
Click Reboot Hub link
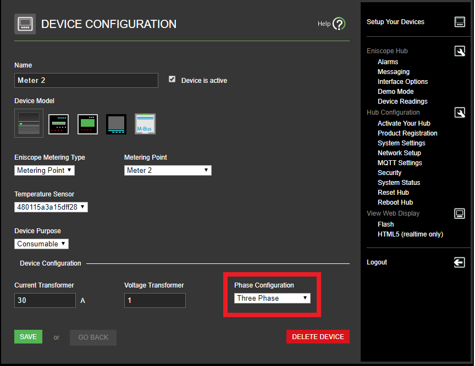click(395, 202)
